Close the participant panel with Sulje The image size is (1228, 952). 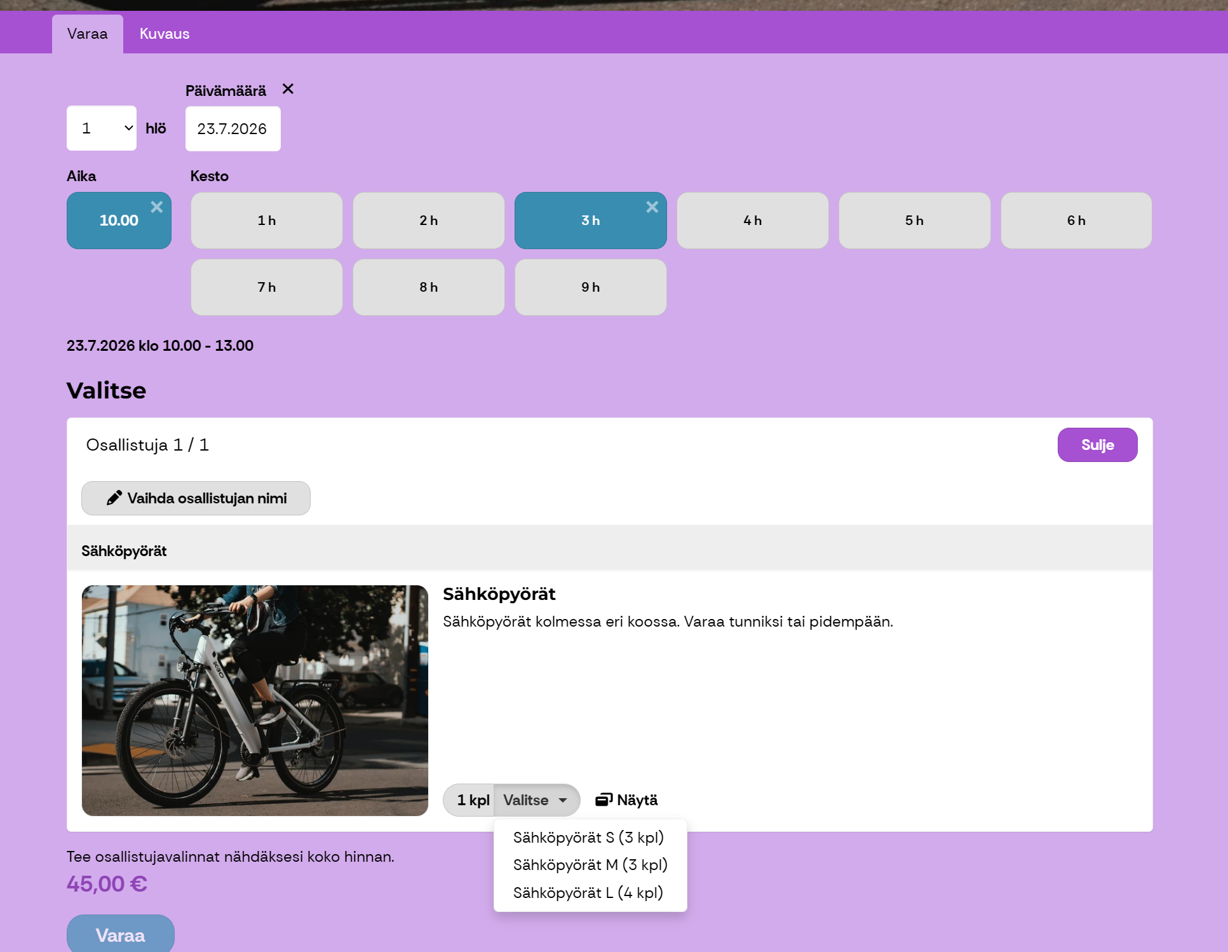(x=1097, y=445)
